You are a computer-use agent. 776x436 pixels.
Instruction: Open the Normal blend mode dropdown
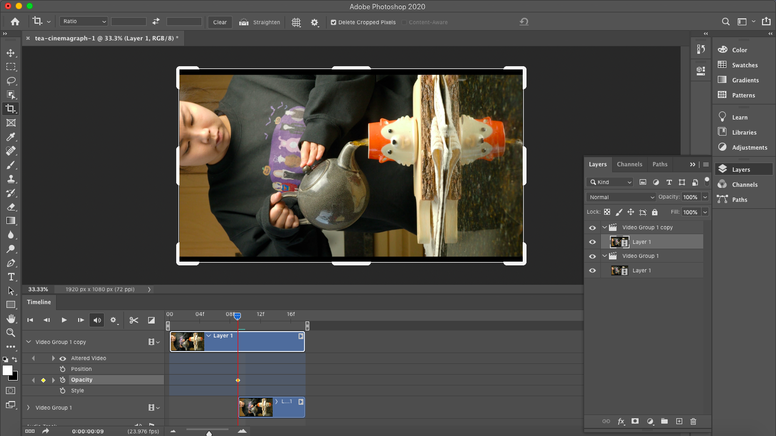[620, 196]
